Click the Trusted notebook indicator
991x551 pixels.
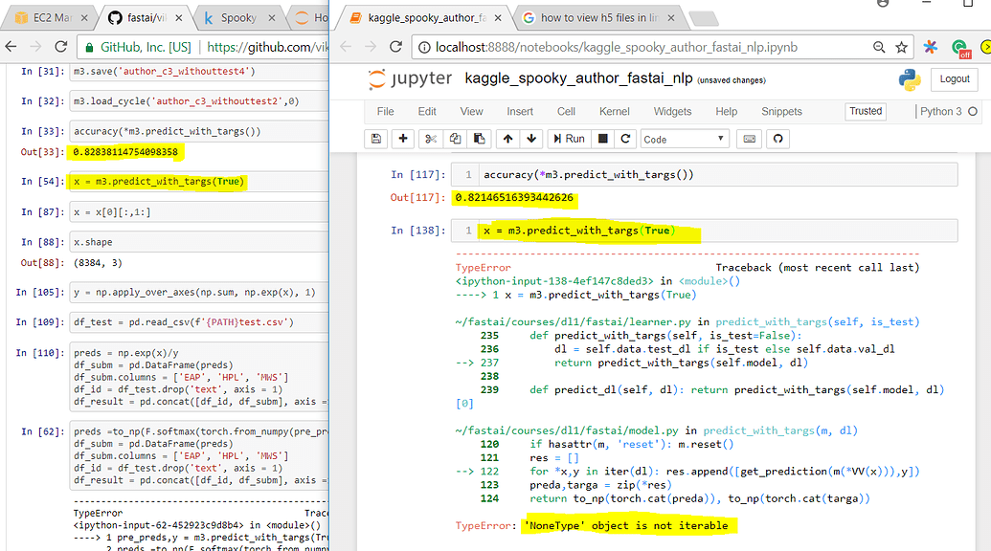pos(866,111)
